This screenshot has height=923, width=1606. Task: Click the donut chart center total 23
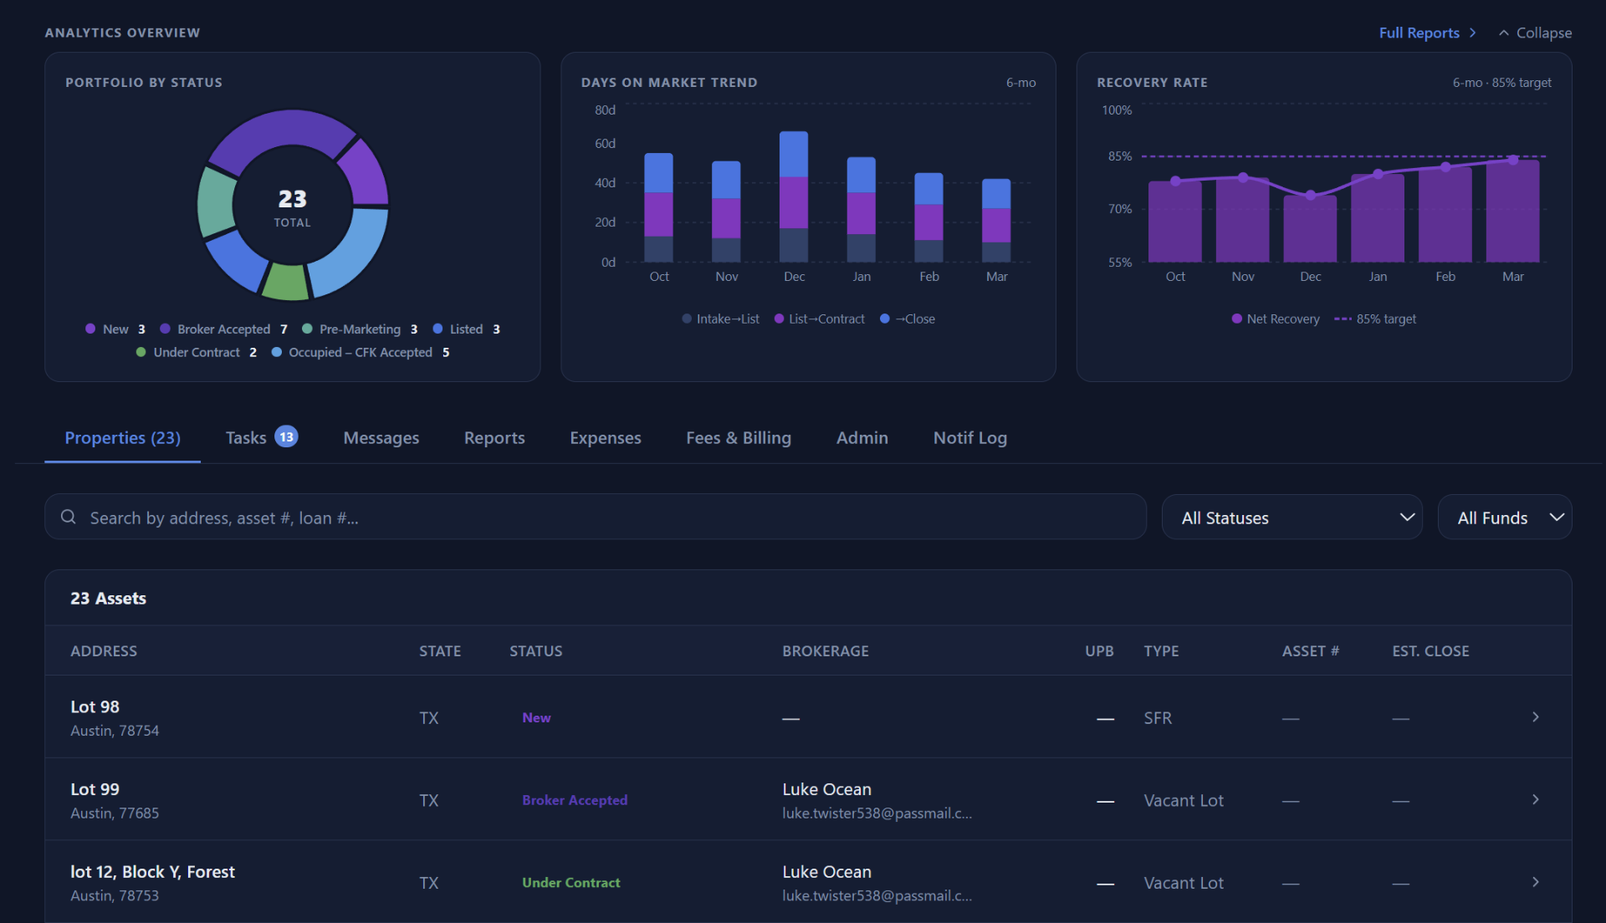293,199
